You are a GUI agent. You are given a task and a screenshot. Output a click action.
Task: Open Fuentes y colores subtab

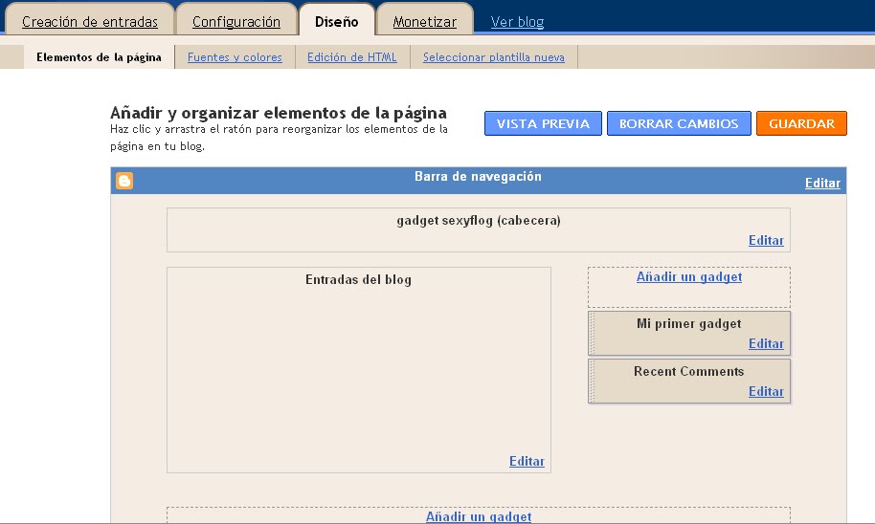(235, 56)
